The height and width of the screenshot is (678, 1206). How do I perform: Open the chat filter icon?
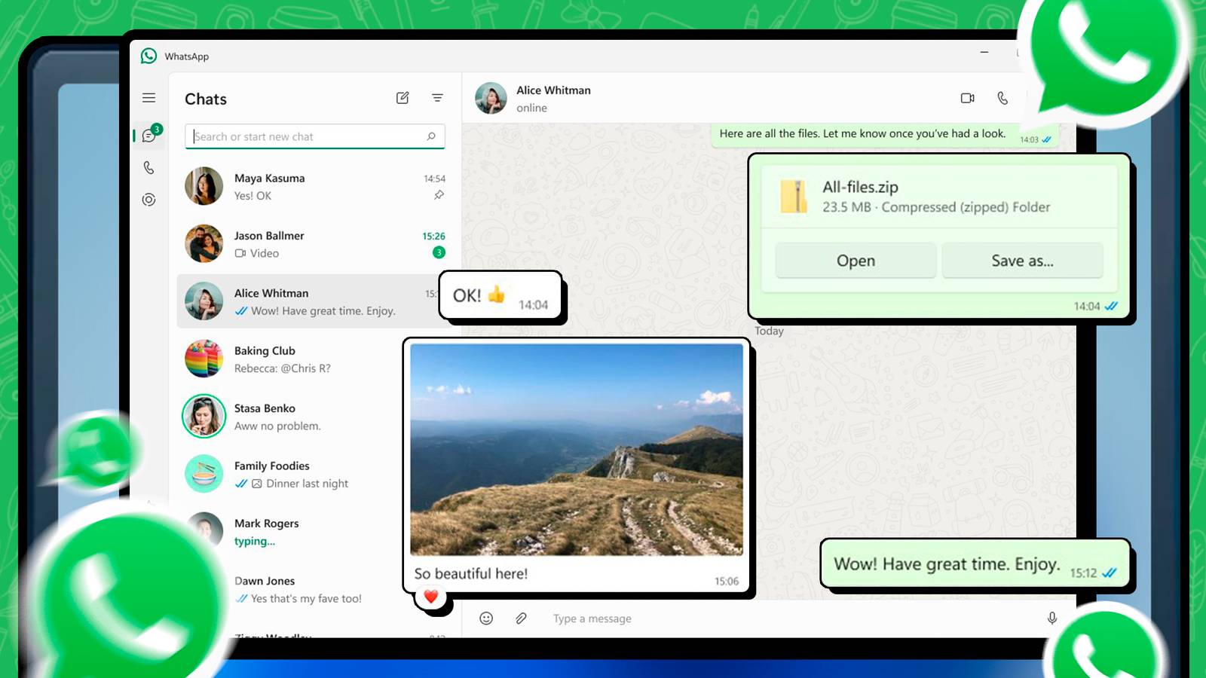point(437,98)
